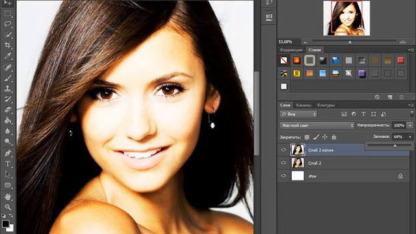
Task: Select the Eyedropper tool
Action: pos(8,56)
